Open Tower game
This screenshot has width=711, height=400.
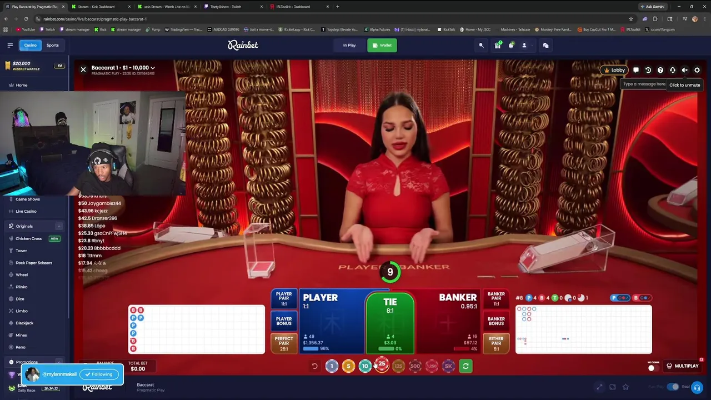click(21, 251)
